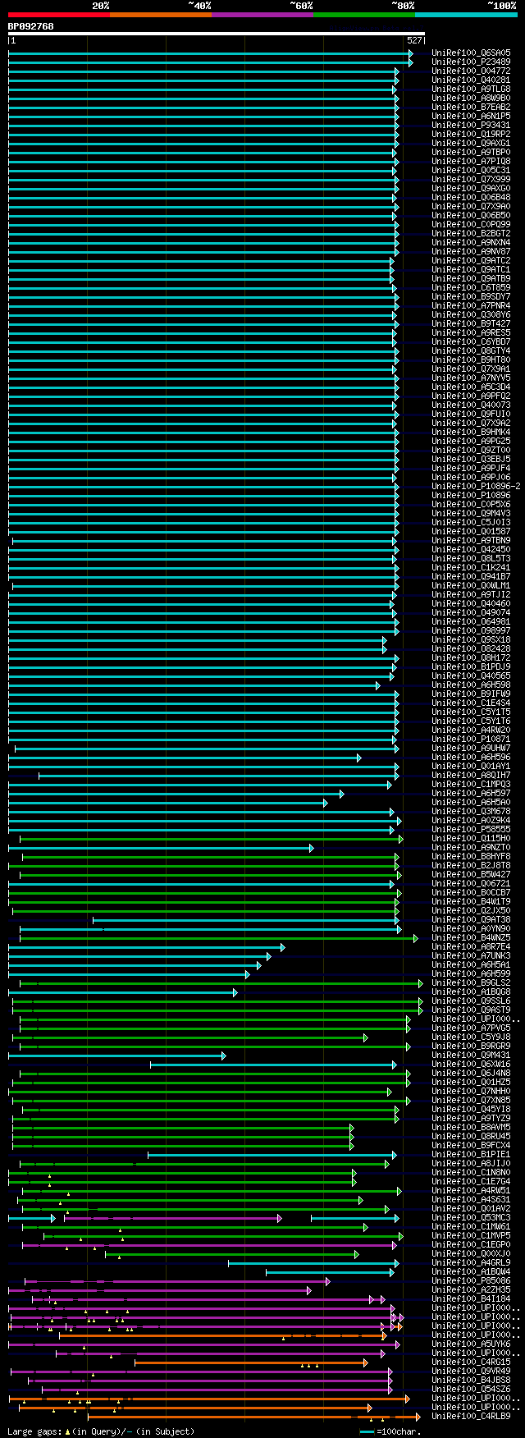Open the UniRef100_C1EGP0 entry
Viewport: 525px width, 1438px height.
[x=471, y=1245]
